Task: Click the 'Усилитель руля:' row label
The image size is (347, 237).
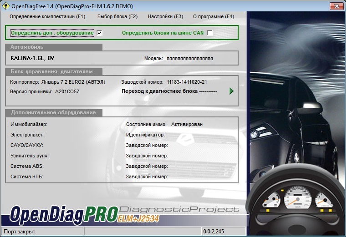Action: click(30, 156)
